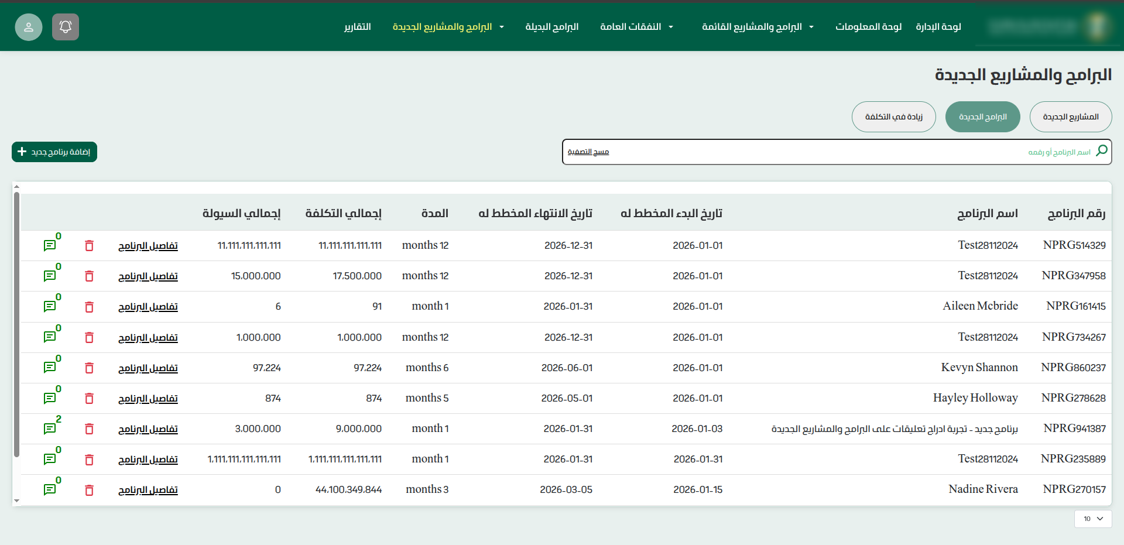Click إضافة برنامج جديد button
The width and height of the screenshot is (1124, 545).
[54, 152]
